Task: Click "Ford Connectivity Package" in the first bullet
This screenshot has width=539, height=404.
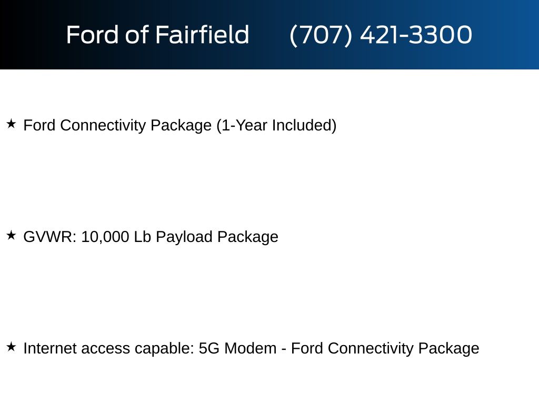Action: click(x=117, y=126)
